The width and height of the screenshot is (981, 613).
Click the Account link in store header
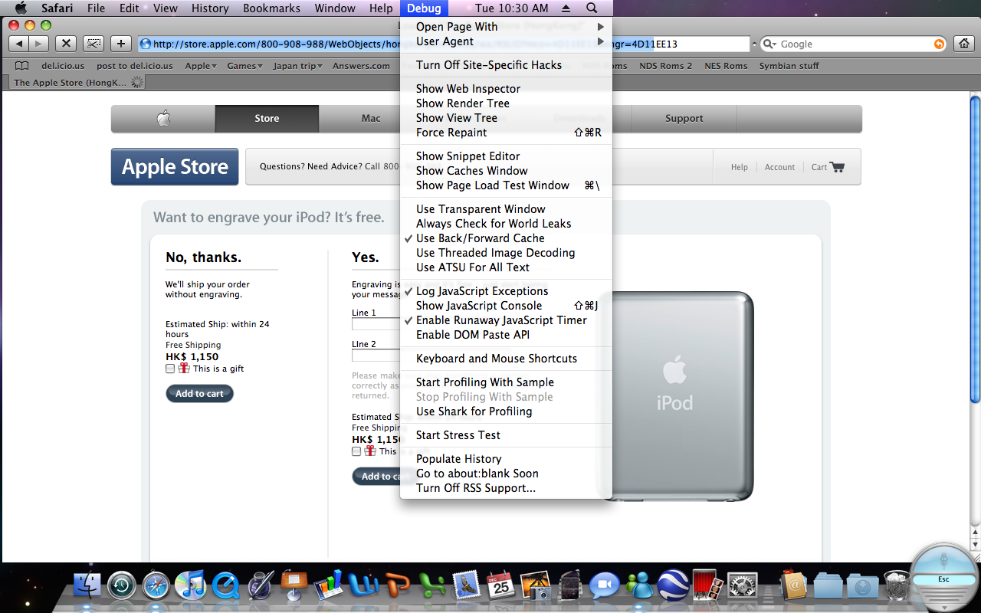779,167
